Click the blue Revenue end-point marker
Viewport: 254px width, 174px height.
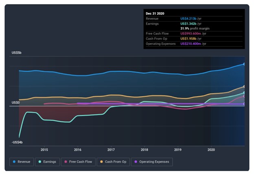[x=244, y=64]
